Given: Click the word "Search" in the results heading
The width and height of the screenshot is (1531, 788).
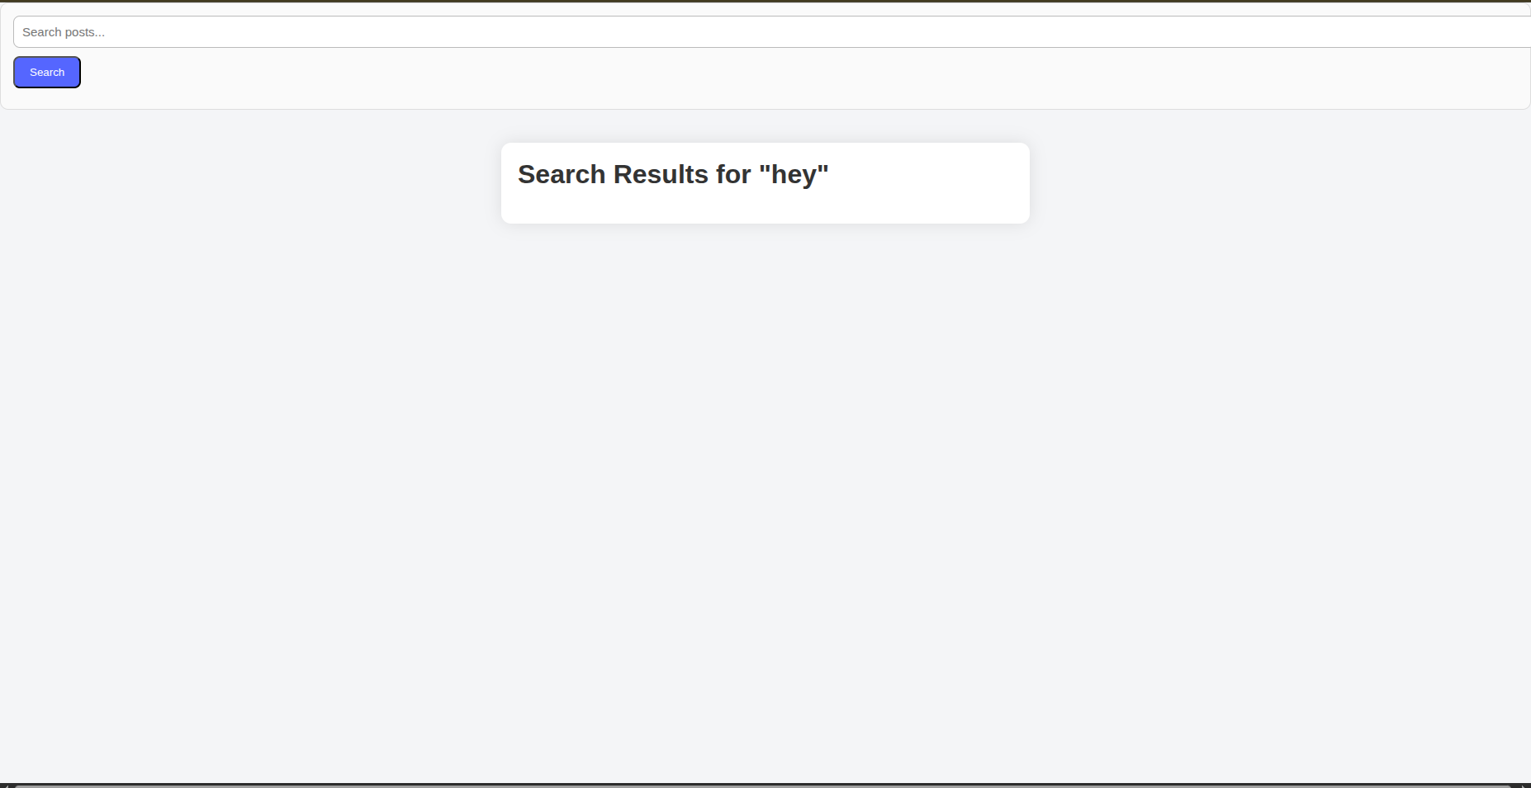Looking at the screenshot, I should 562,175.
